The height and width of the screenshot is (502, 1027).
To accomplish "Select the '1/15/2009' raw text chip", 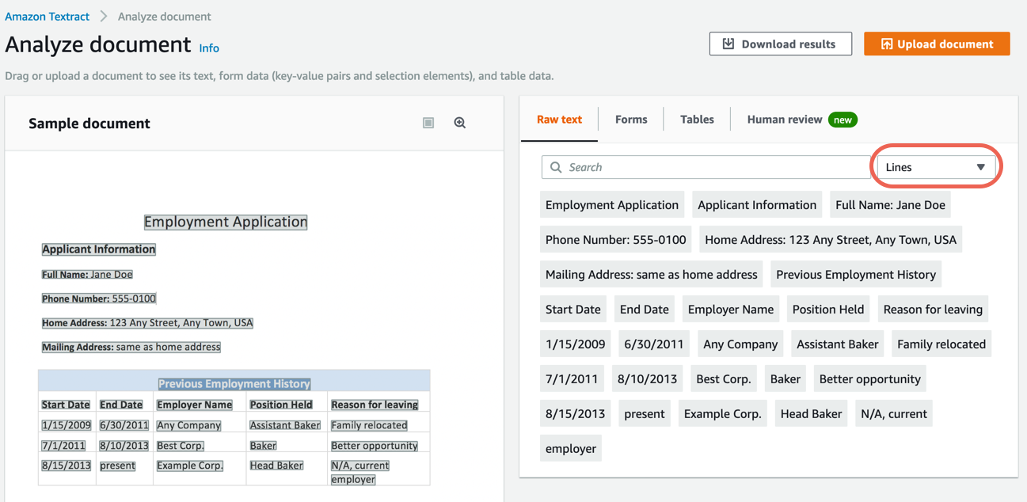I will [576, 344].
